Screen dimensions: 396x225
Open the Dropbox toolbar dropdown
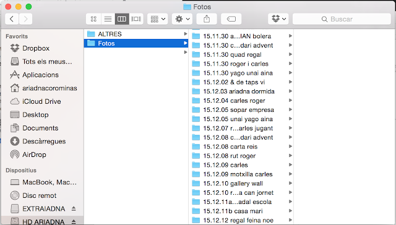278,19
